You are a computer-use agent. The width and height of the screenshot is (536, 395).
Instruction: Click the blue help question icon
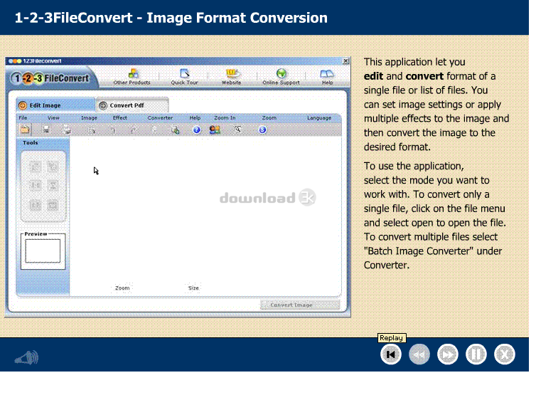point(196,130)
